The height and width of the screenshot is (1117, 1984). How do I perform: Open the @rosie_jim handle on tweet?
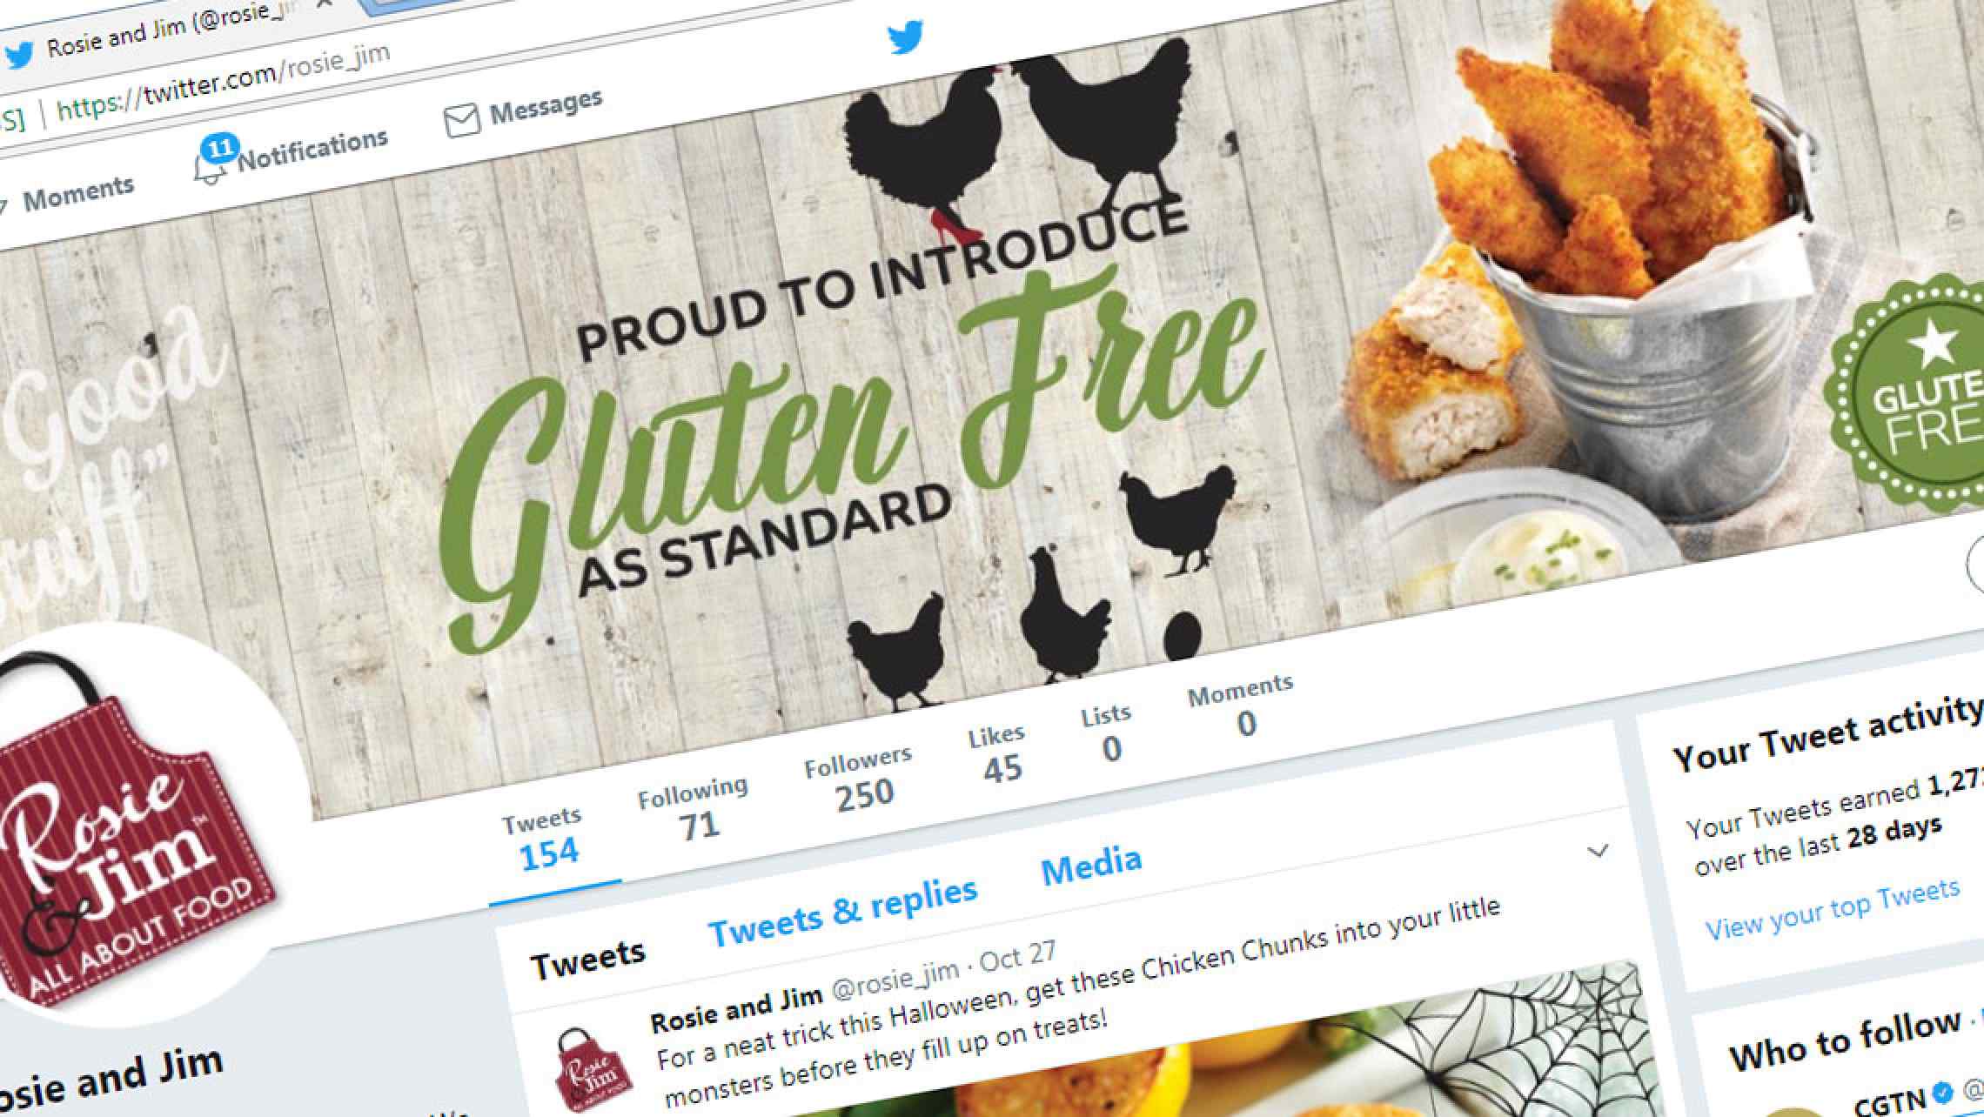(x=895, y=978)
